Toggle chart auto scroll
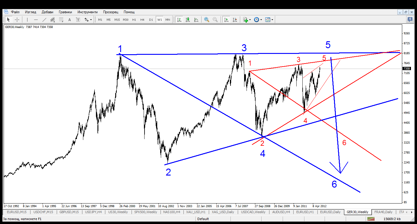The height and width of the screenshot is (224, 417). (226, 20)
